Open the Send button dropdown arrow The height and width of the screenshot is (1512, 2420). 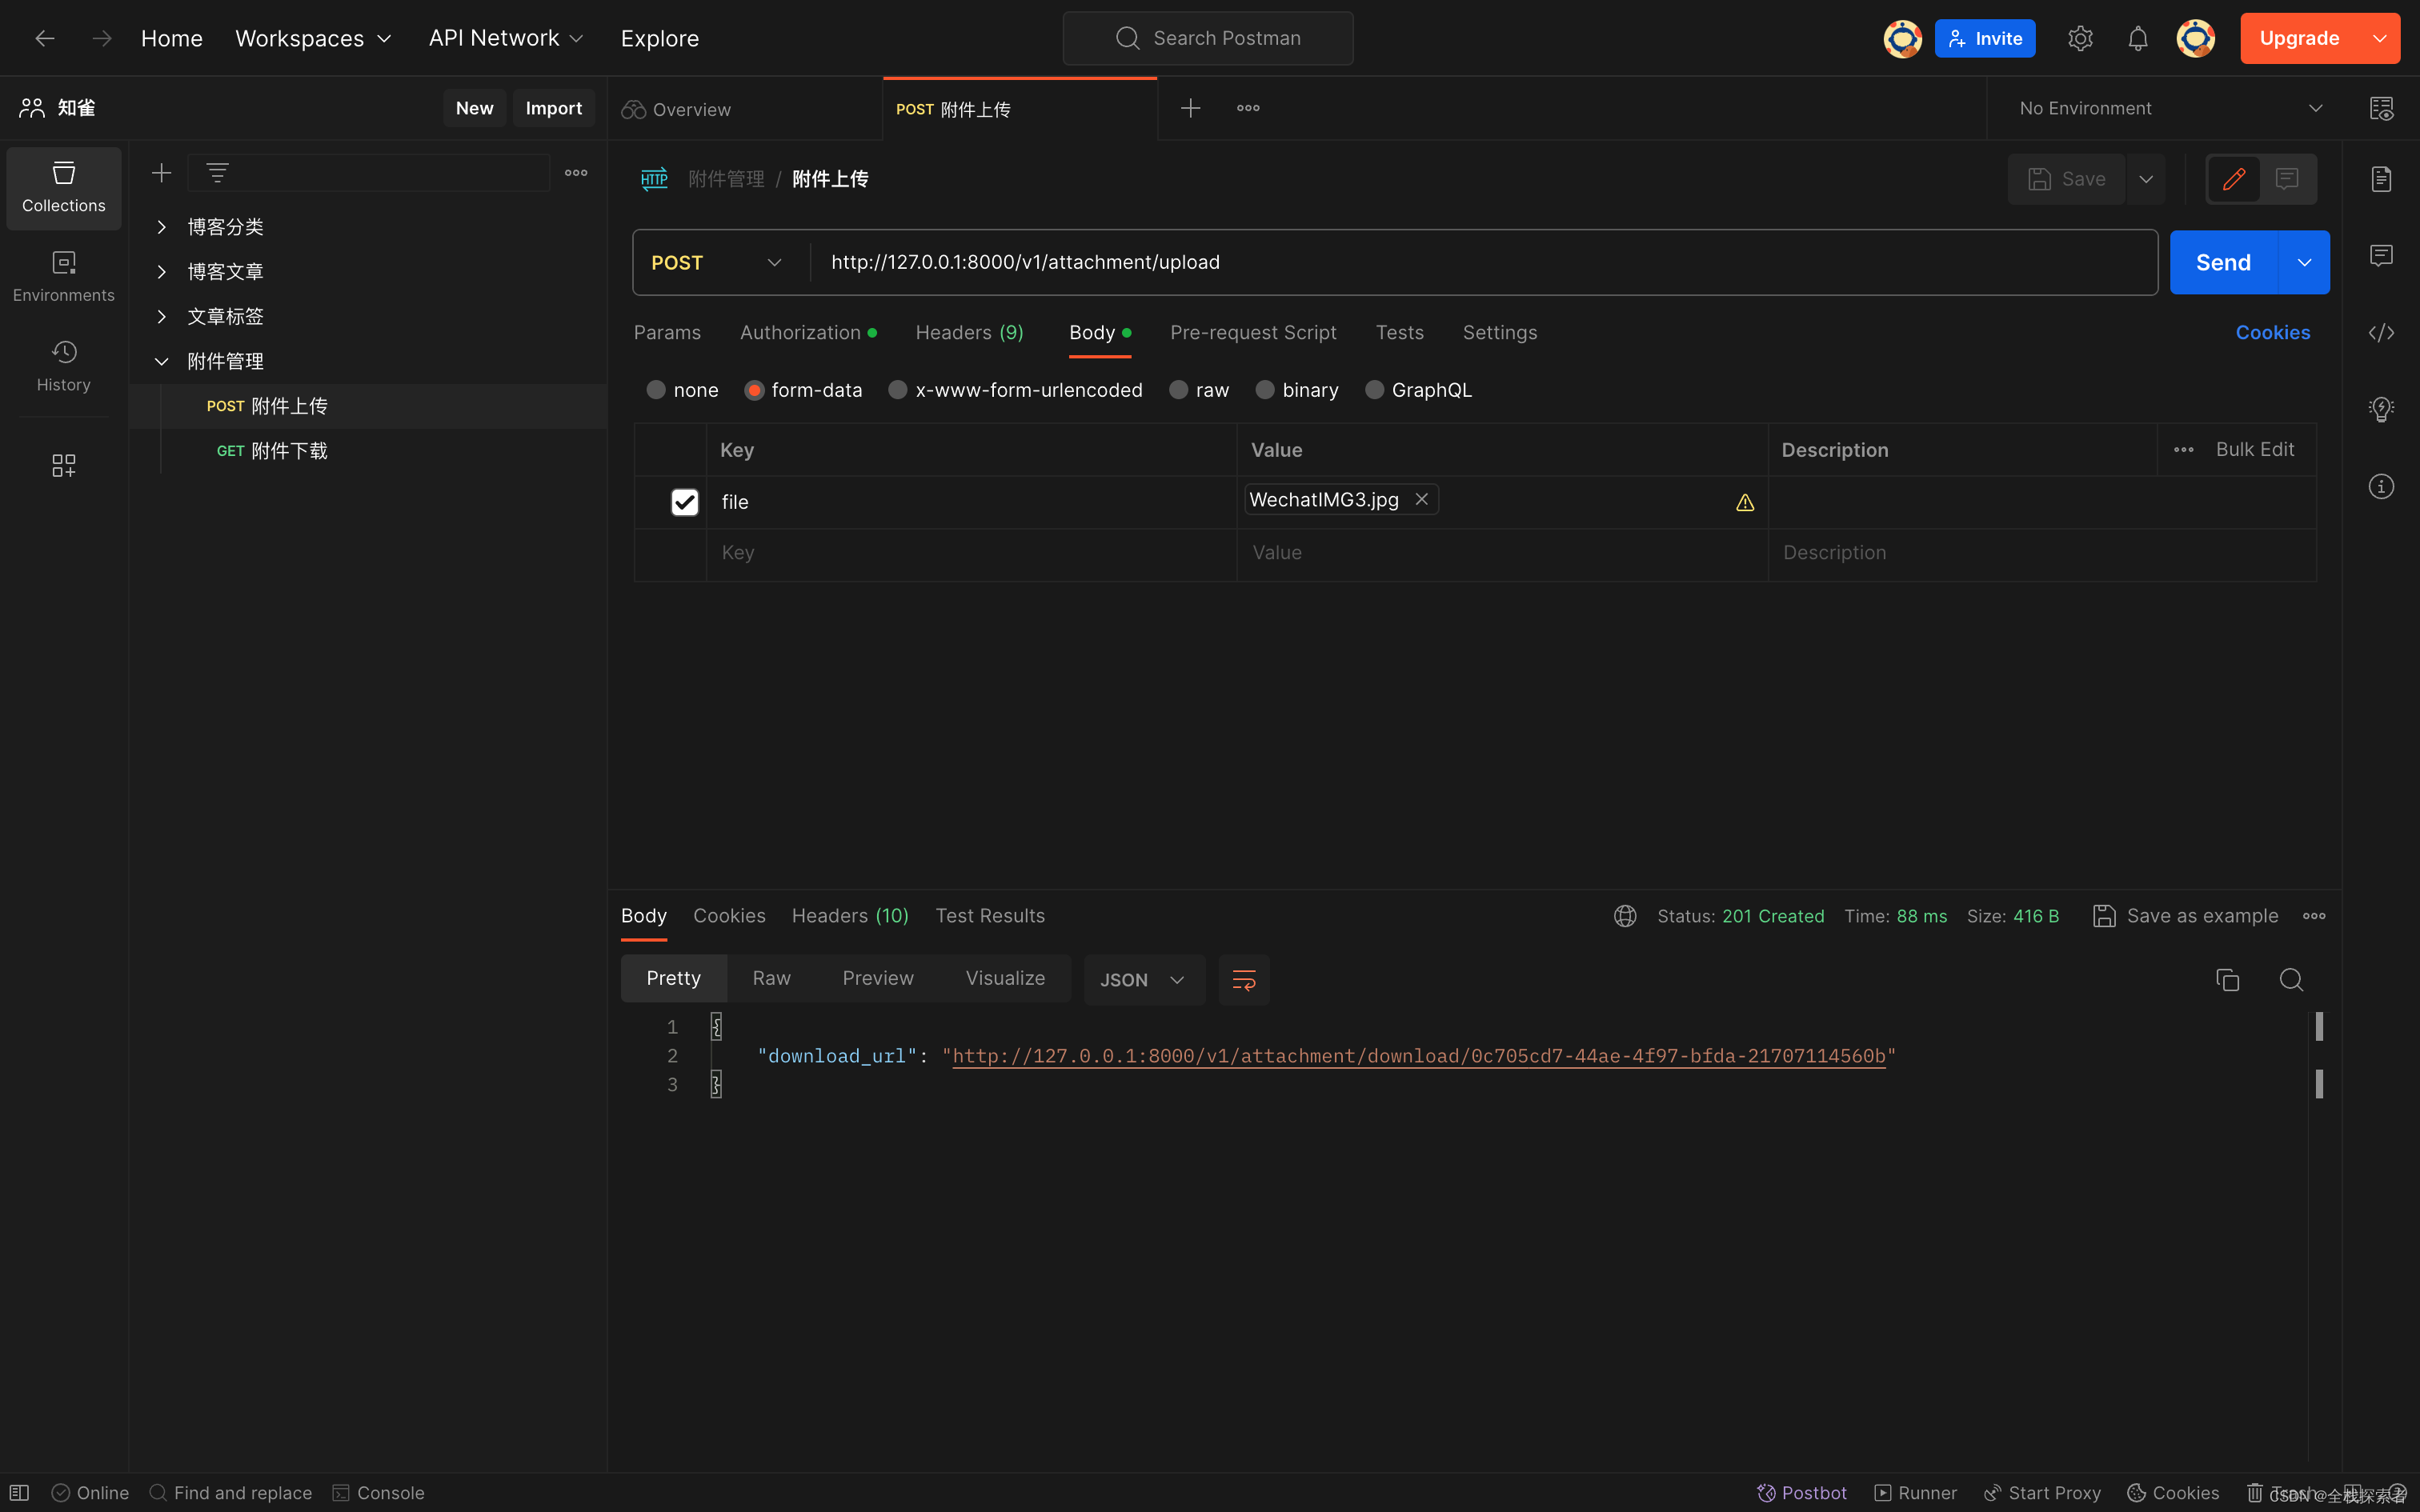click(2304, 262)
